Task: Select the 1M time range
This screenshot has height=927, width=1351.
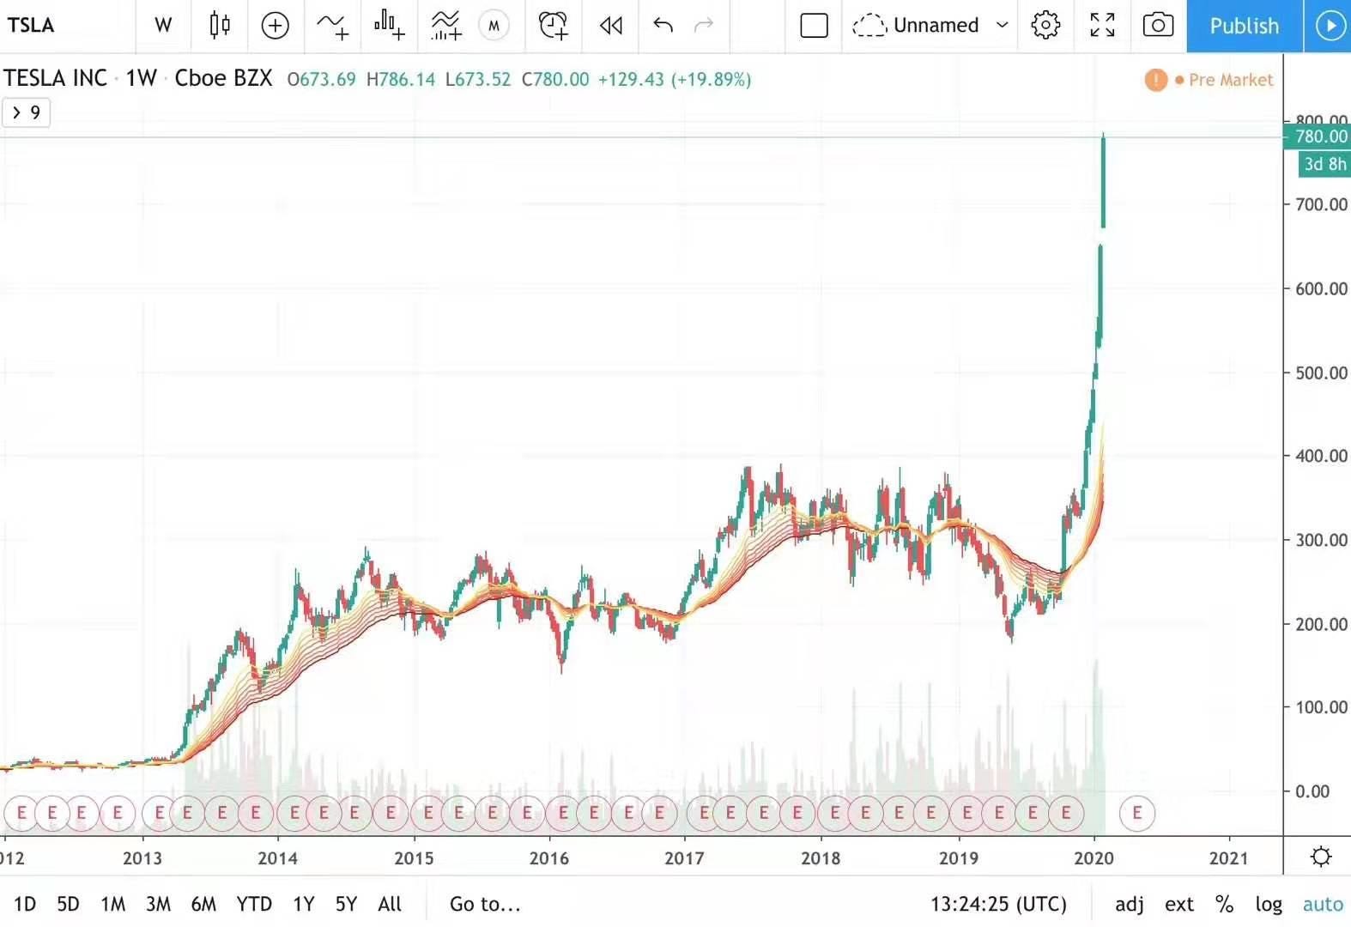Action: [112, 904]
